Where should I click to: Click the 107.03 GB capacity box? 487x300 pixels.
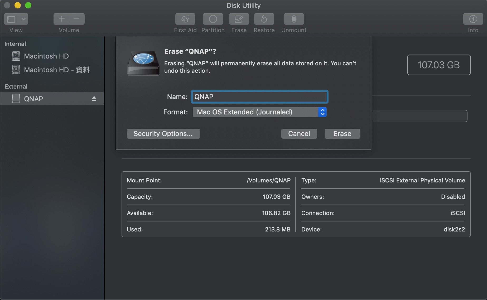coord(439,65)
